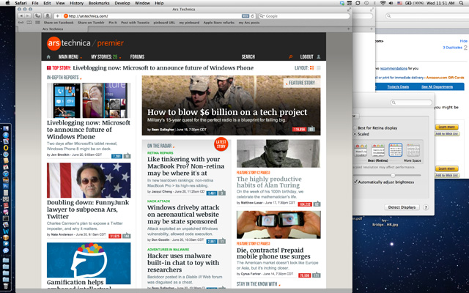The width and height of the screenshot is (469, 293).
Task: Open How to blow $6 billion story
Action: (227, 112)
